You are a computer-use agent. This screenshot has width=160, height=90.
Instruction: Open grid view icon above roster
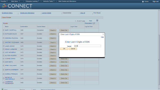click(x=97, y=20)
